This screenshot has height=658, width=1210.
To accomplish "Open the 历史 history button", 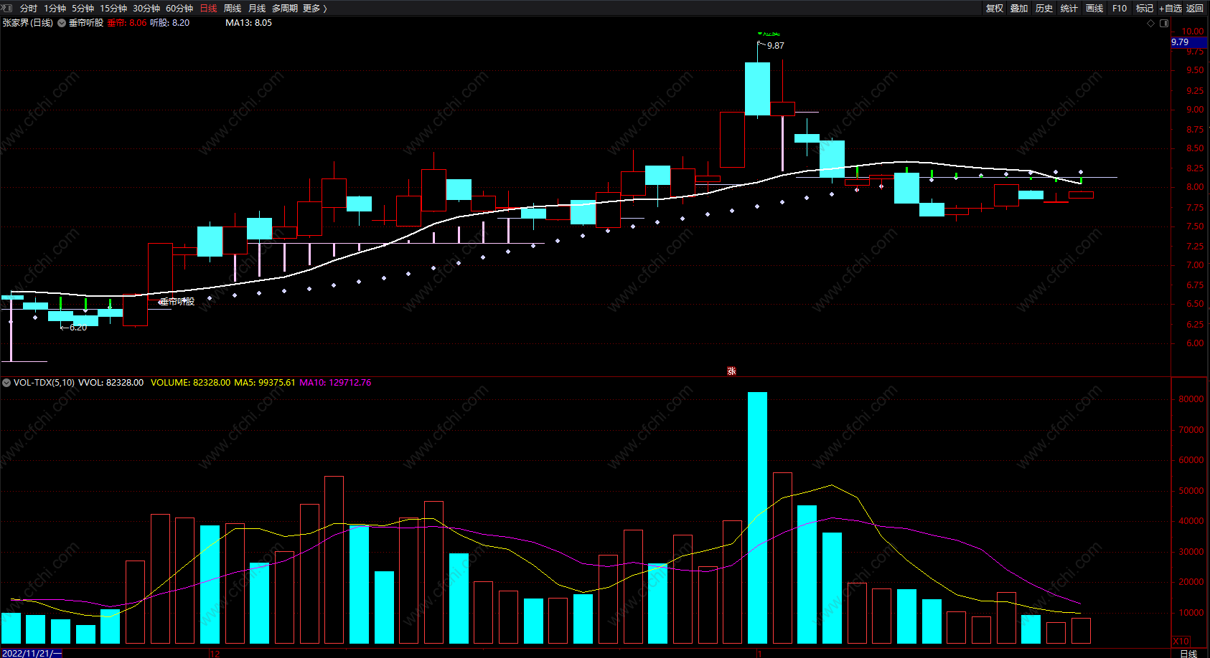I will pos(1044,9).
